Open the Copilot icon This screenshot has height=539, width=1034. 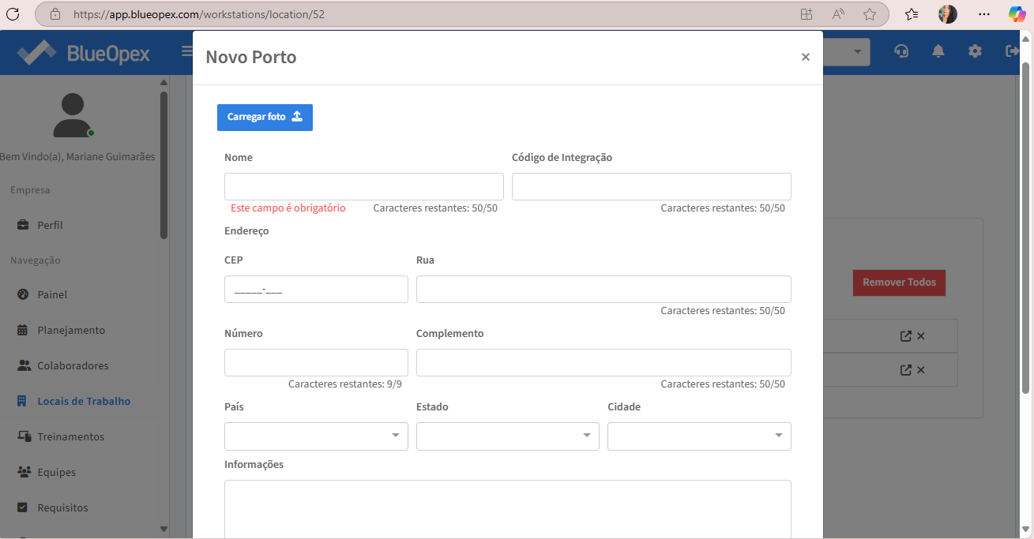1017,14
